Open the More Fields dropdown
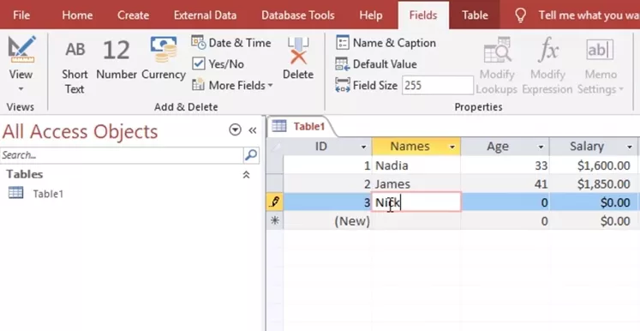Image resolution: width=640 pixels, height=331 pixels. [x=232, y=86]
